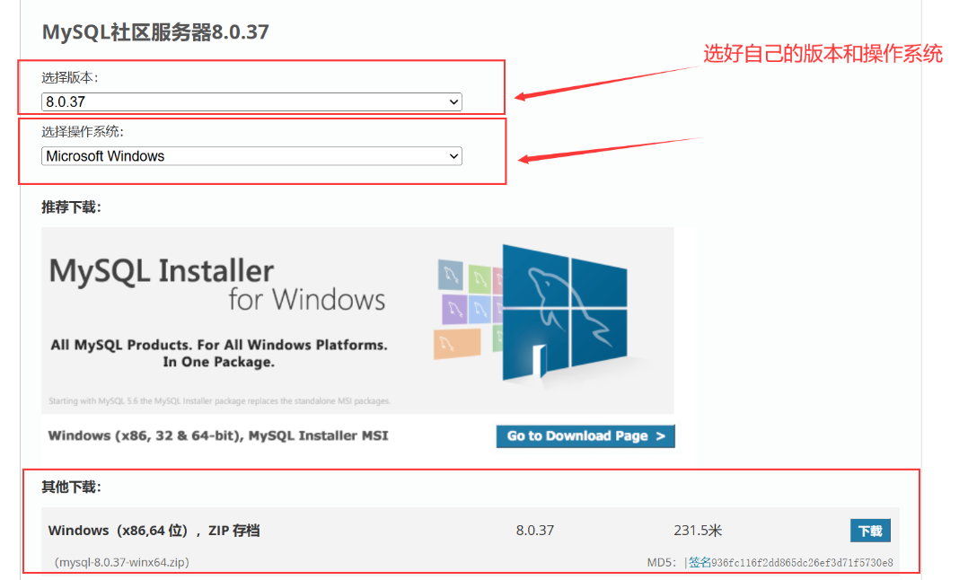
Task: Open the version dropdown showing 8.0.37
Action: pyautogui.click(x=251, y=101)
